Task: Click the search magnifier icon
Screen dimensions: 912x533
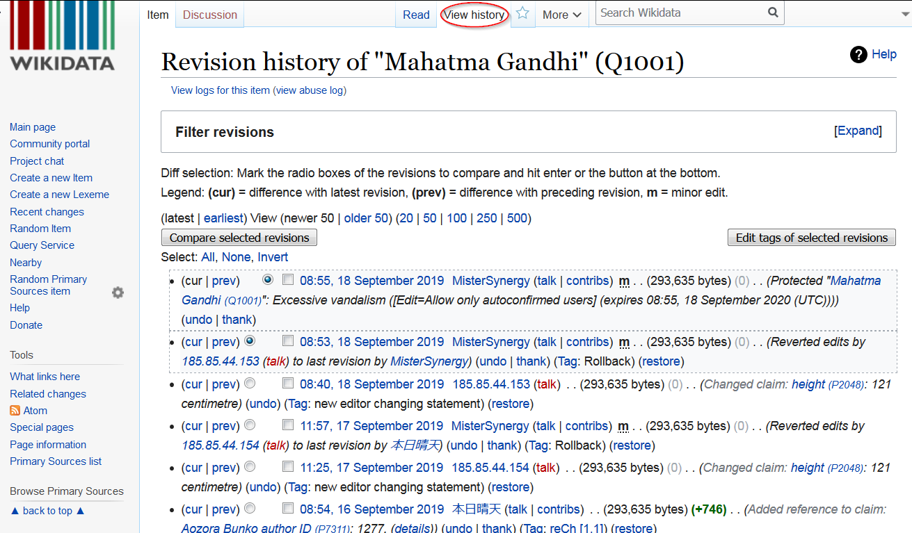Action: 773,13
